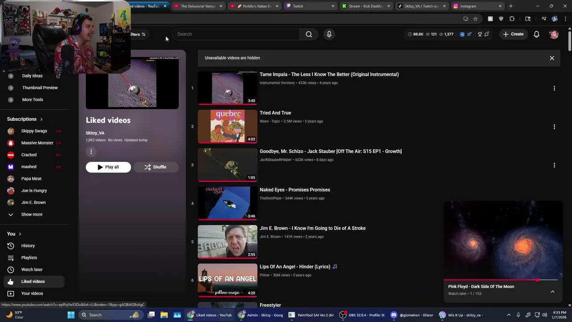
Task: Click the YouTube search magnifier button
Action: coord(309,34)
